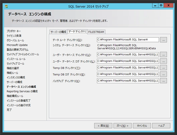Select プロダクト キー step in sidebar
Viewport: 177px width, 135px height.
coord(14,31)
